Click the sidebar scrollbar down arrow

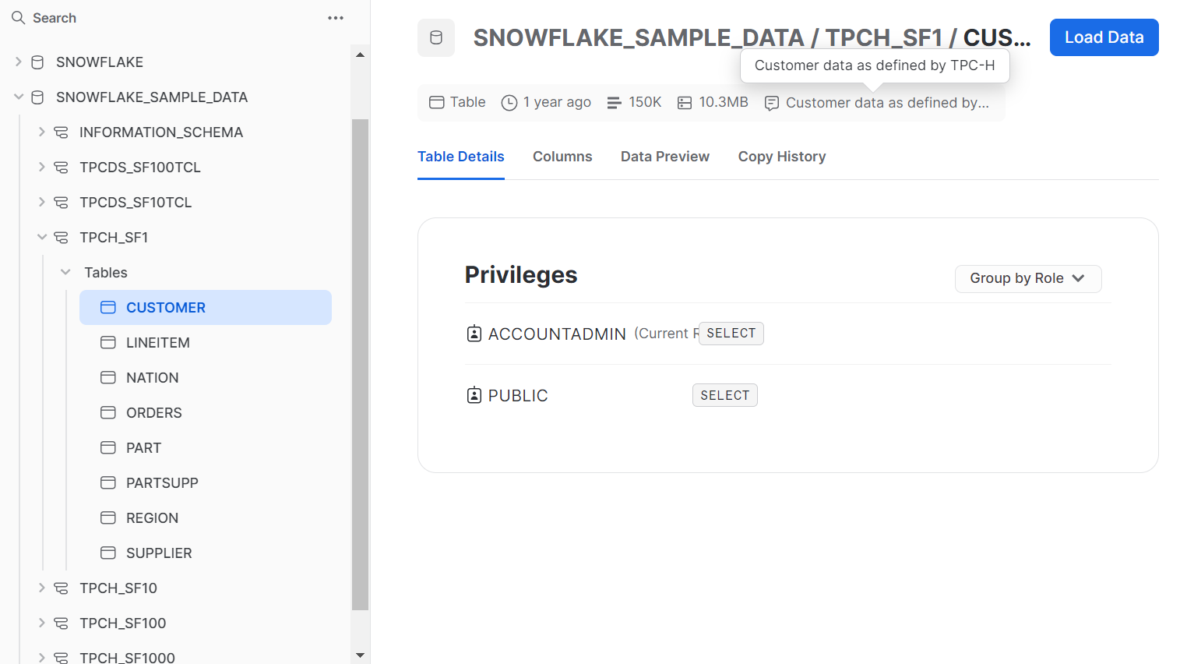[x=360, y=655]
